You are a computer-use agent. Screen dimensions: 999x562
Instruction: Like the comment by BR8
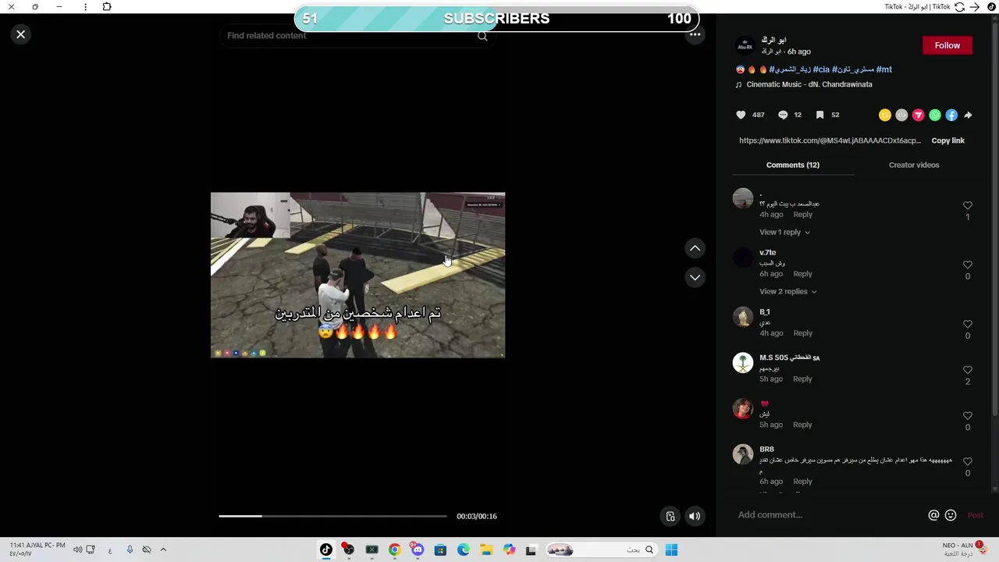point(968,461)
